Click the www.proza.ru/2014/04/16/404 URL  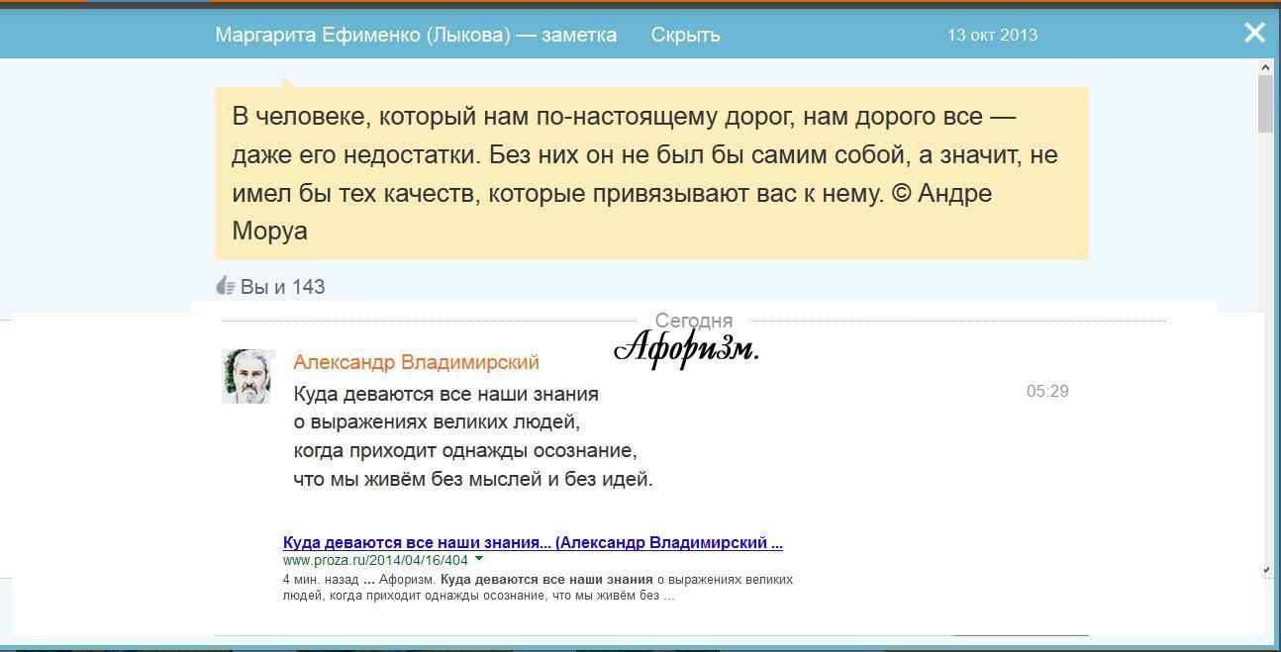[x=375, y=560]
